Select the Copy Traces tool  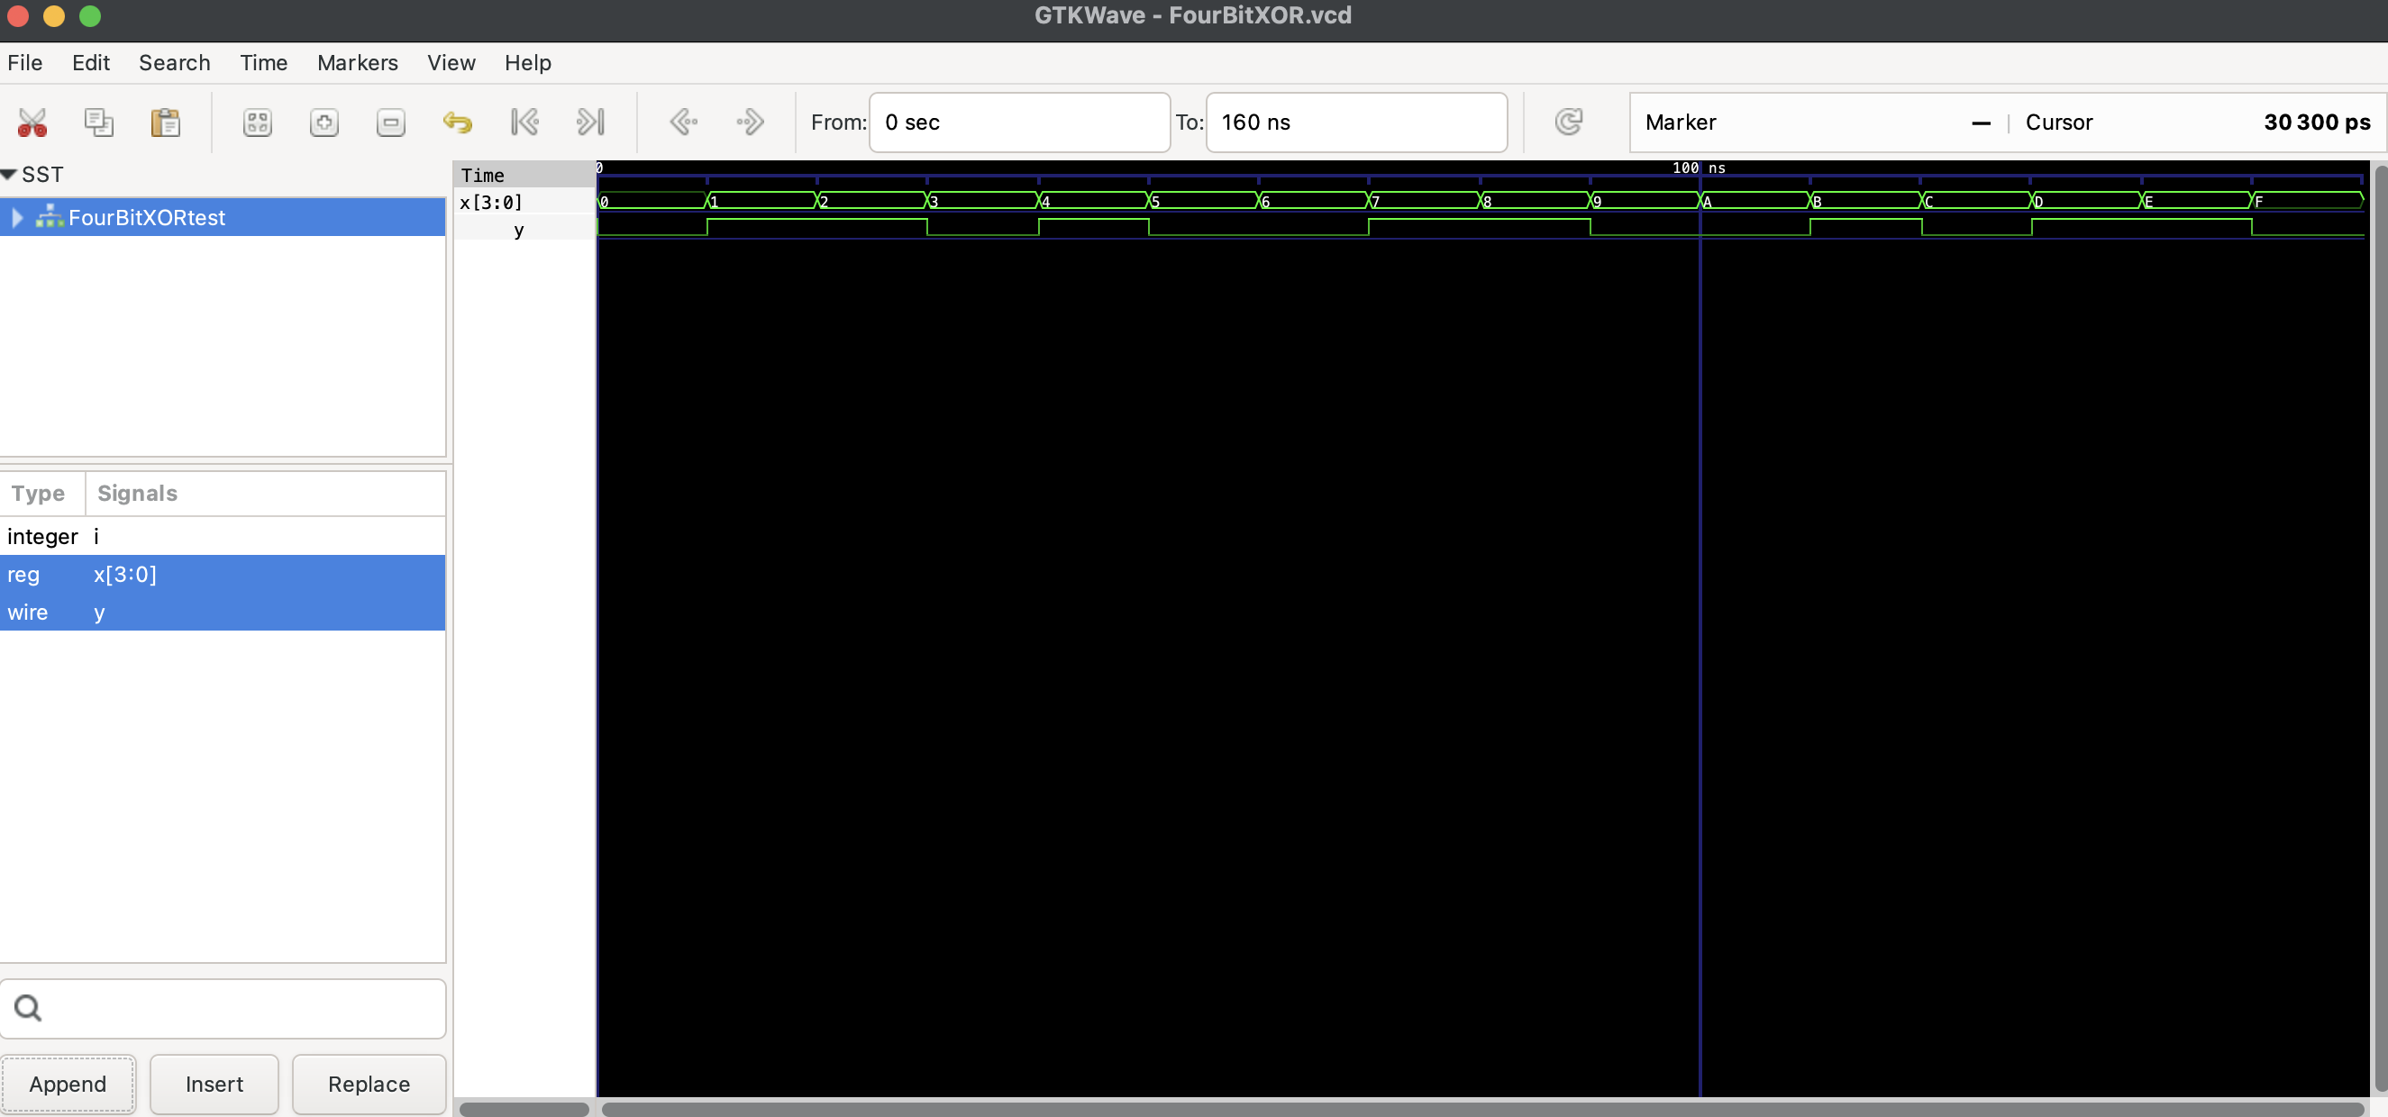(99, 122)
